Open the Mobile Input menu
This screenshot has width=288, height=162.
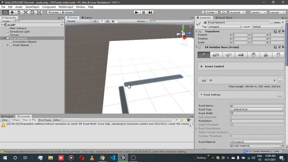click(x=66, y=7)
